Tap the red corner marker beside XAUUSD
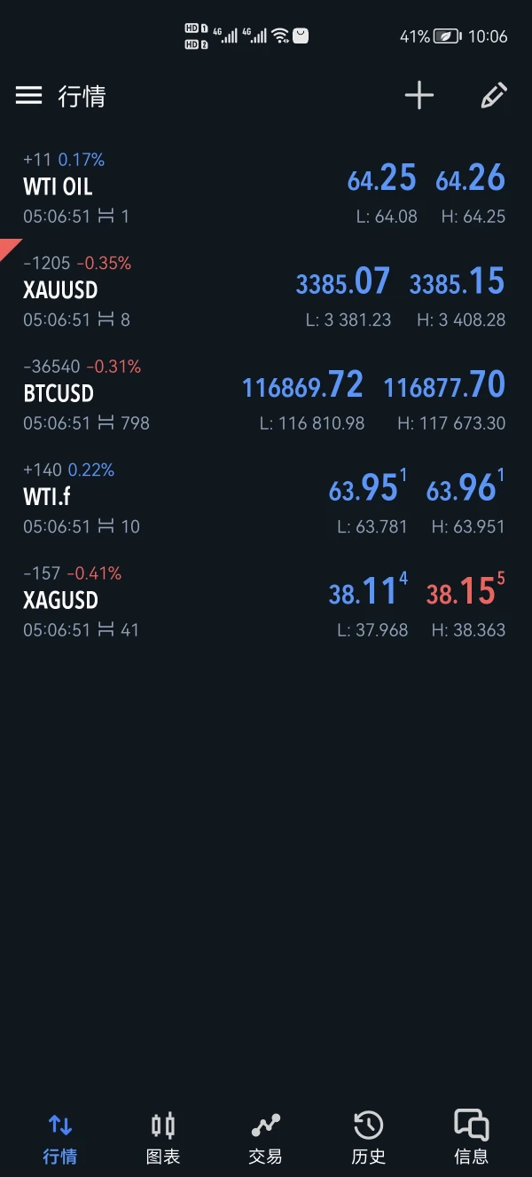The image size is (532, 1177). click(9, 248)
